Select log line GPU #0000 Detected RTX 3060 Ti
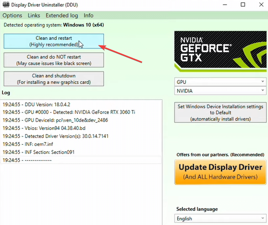This screenshot has height=225, width=268. (81, 112)
